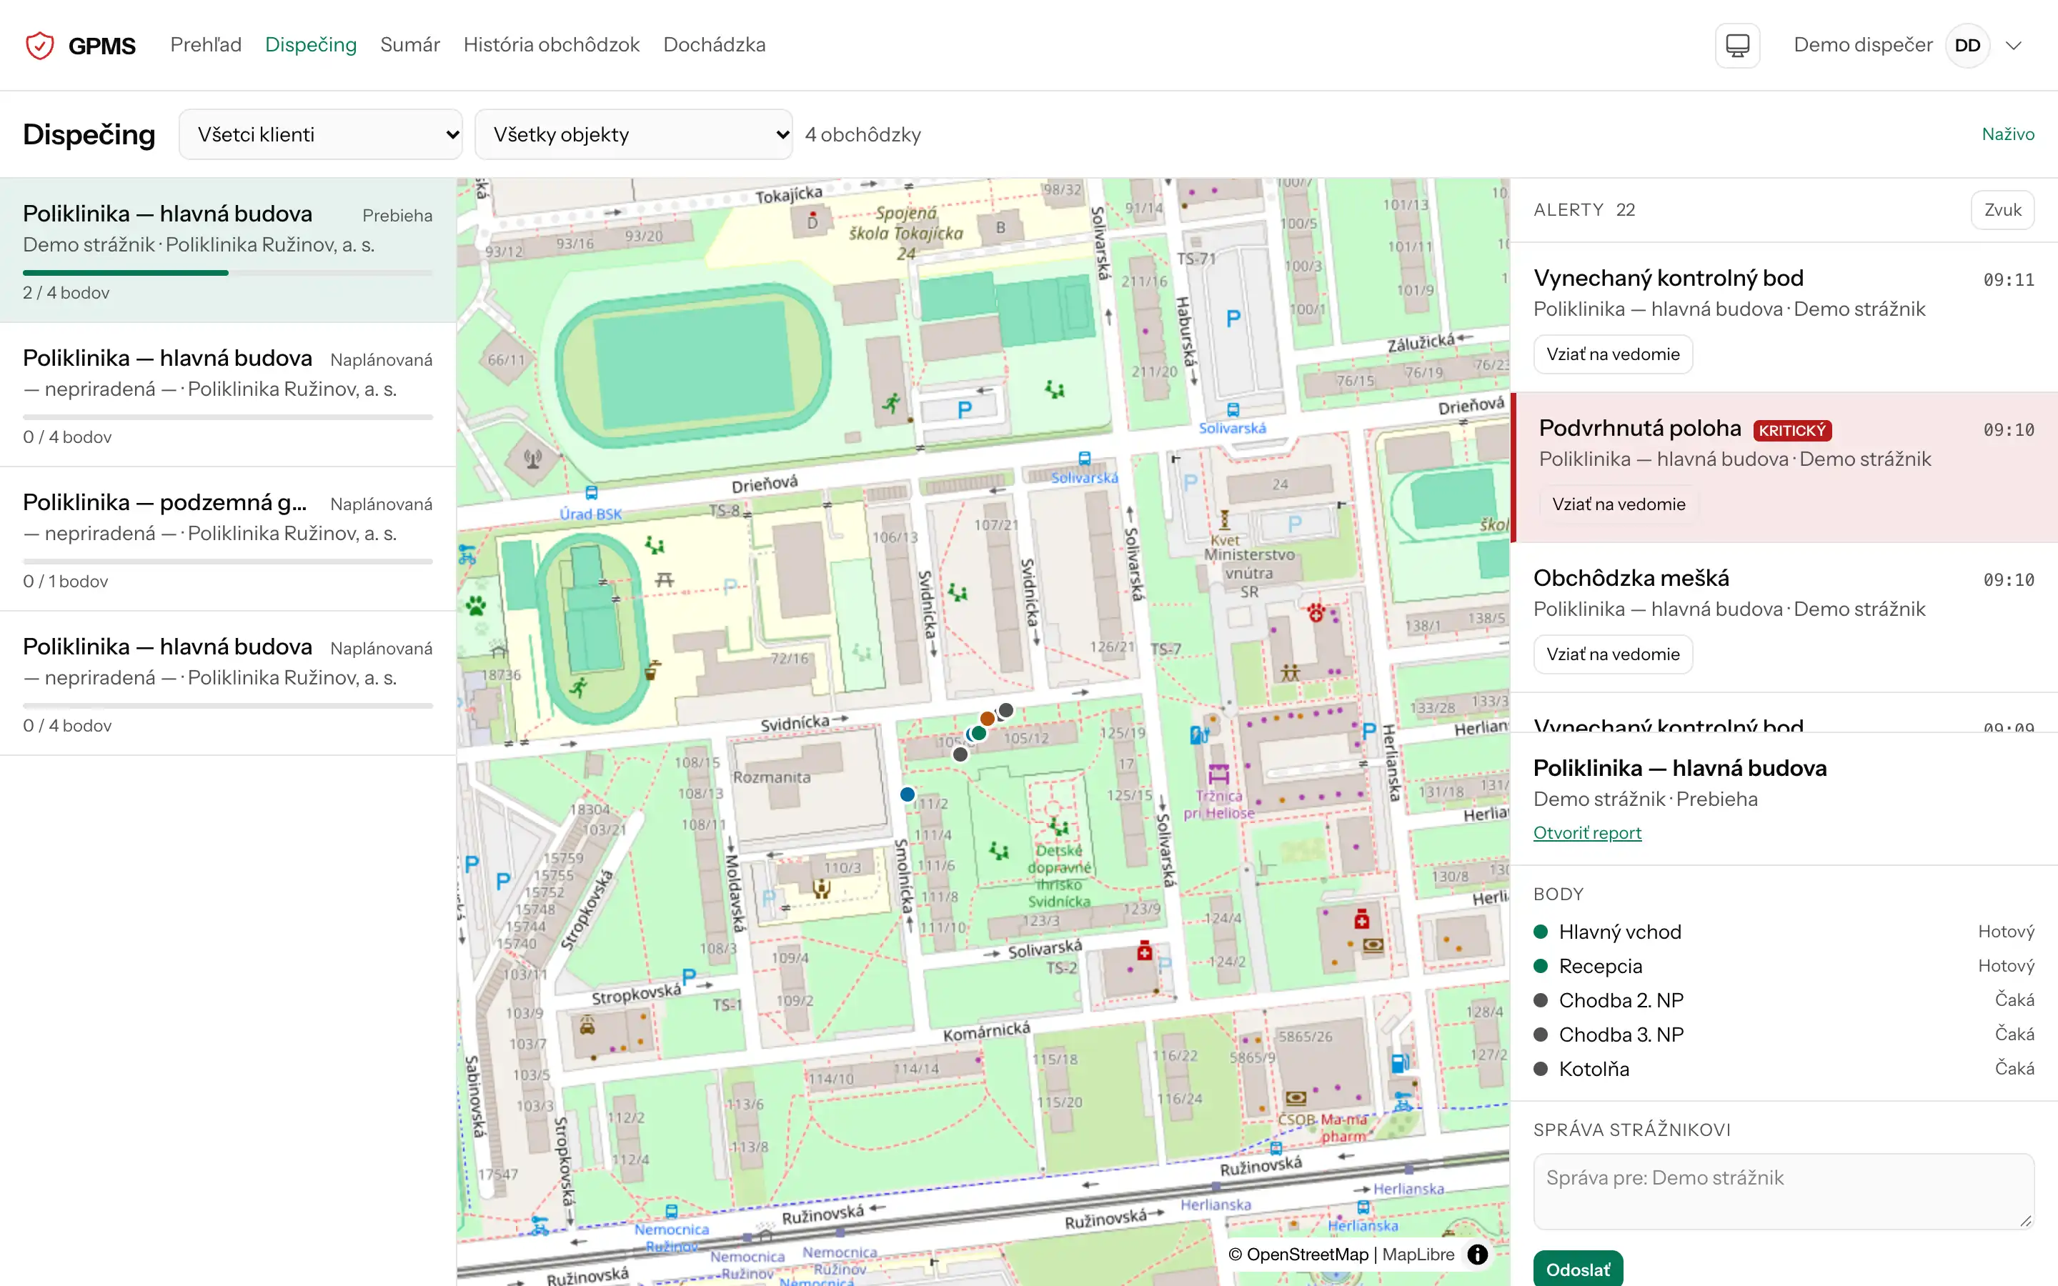
Task: Go to the Prehľad tab
Action: pyautogui.click(x=206, y=44)
